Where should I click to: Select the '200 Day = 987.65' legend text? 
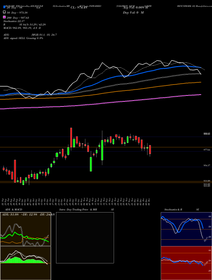[x=18, y=18]
